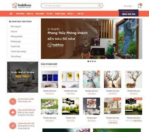Select the second banner slide dot
The height and width of the screenshot is (132, 149).
[90, 61]
